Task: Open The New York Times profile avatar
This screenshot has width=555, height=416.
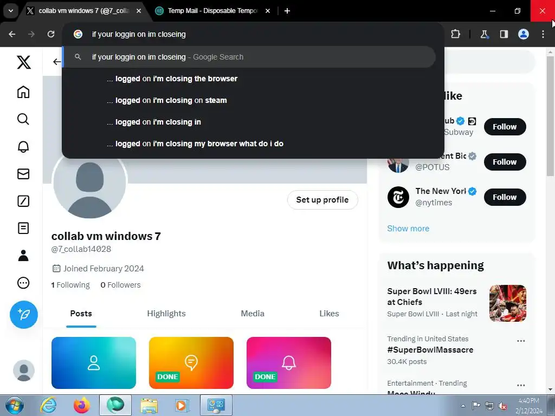Action: pyautogui.click(x=398, y=197)
